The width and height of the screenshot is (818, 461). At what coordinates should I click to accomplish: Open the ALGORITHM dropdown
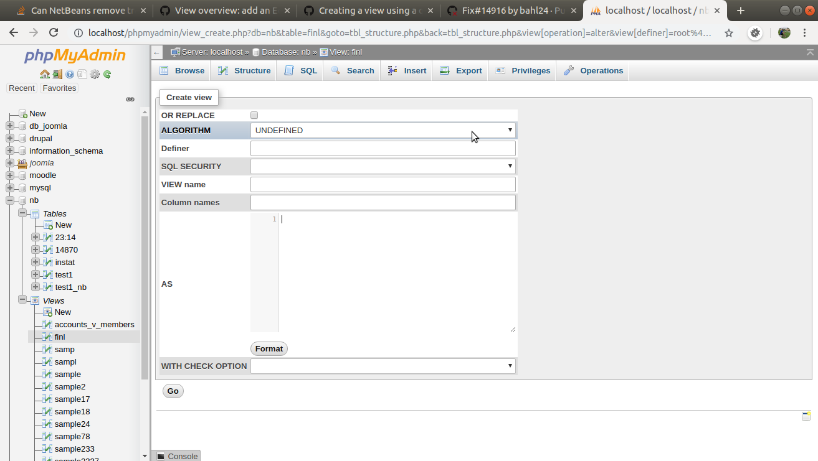[383, 130]
